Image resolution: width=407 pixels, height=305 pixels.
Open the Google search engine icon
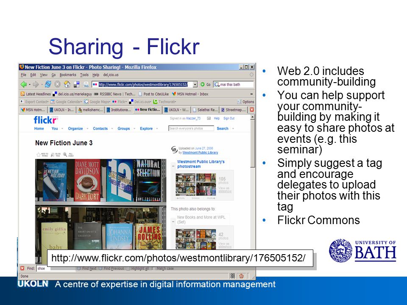(217, 85)
